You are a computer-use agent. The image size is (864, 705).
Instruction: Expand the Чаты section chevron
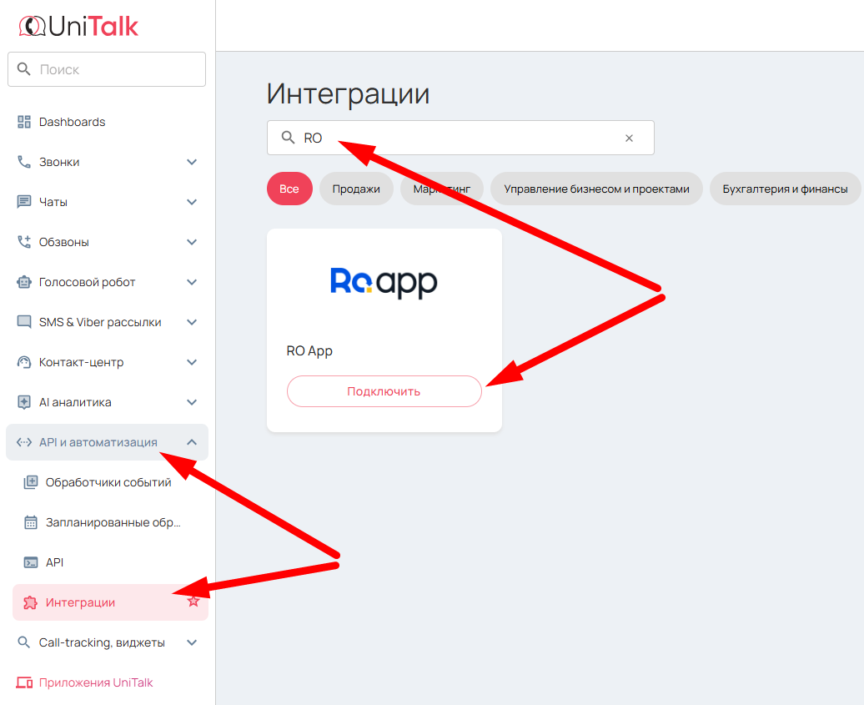[192, 202]
